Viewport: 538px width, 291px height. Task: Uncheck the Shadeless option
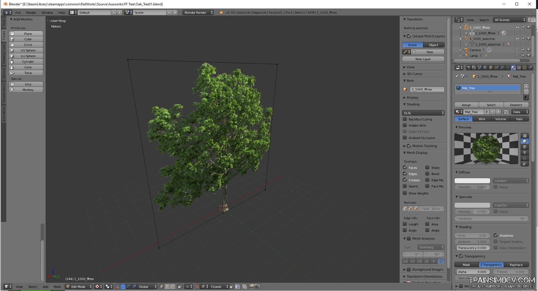coord(496,235)
